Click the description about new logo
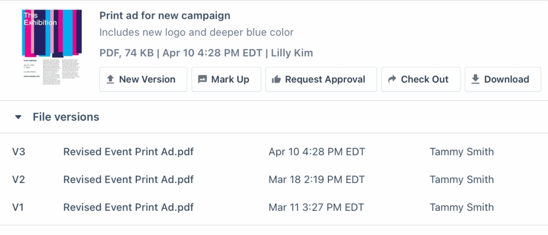Image resolution: width=548 pixels, height=235 pixels. click(196, 33)
